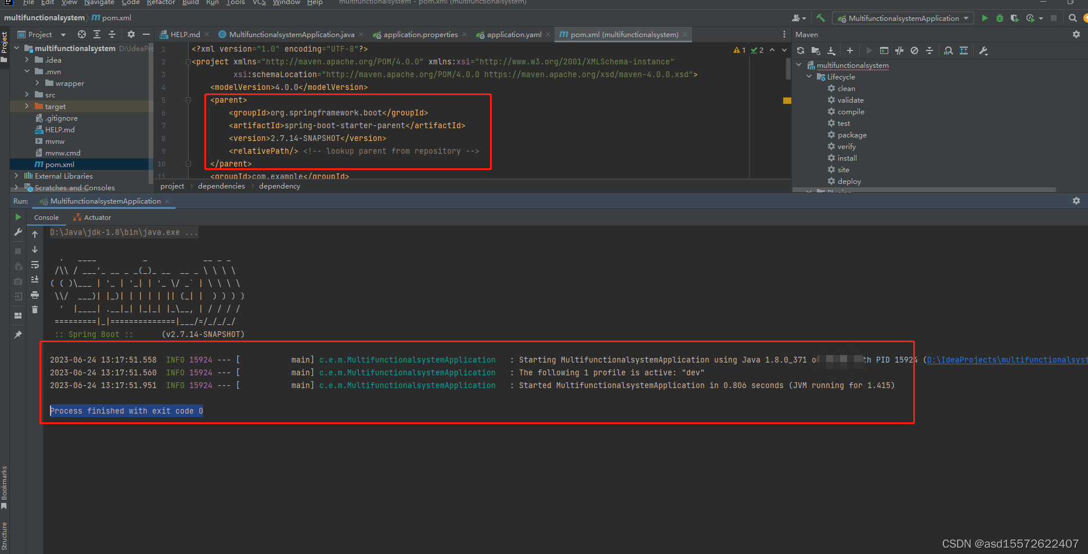Open the run configuration dropdown
Viewport: 1088px width, 554px height.
tap(903, 18)
